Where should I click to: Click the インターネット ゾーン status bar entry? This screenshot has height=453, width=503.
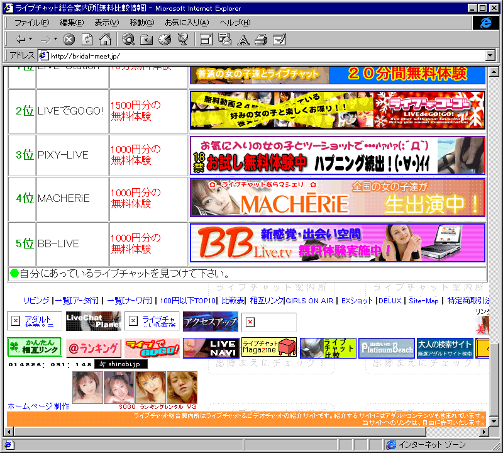click(x=432, y=445)
